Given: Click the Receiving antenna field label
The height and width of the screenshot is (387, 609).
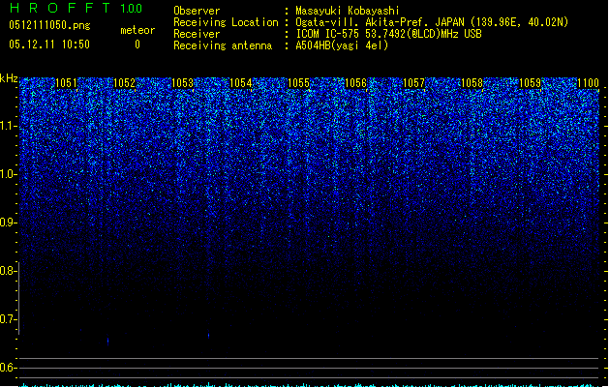Looking at the screenshot, I should (x=223, y=45).
